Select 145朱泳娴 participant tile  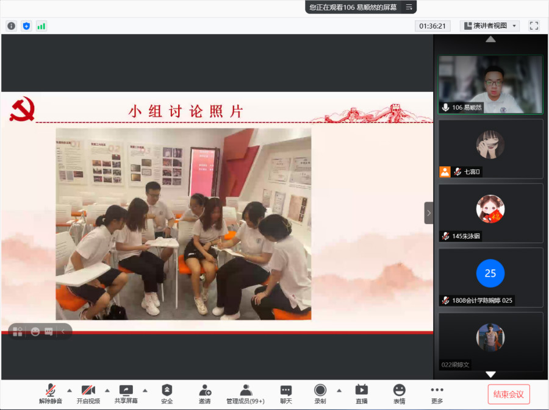[490, 213]
